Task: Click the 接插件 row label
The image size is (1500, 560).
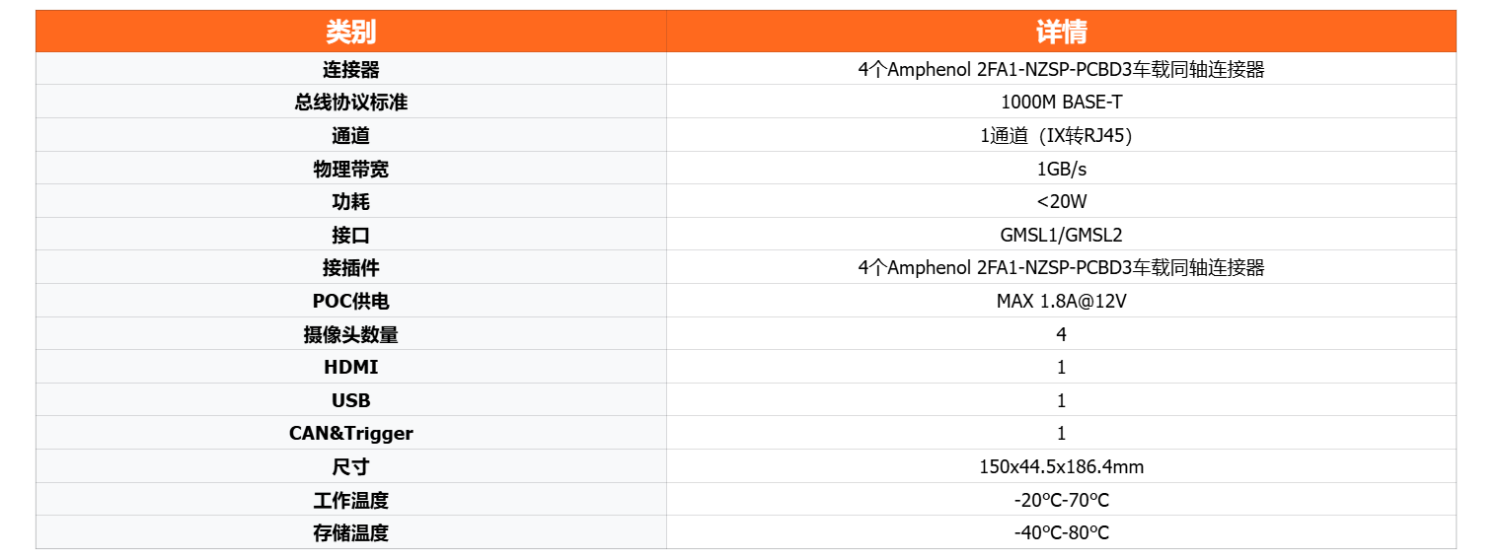Action: point(350,268)
